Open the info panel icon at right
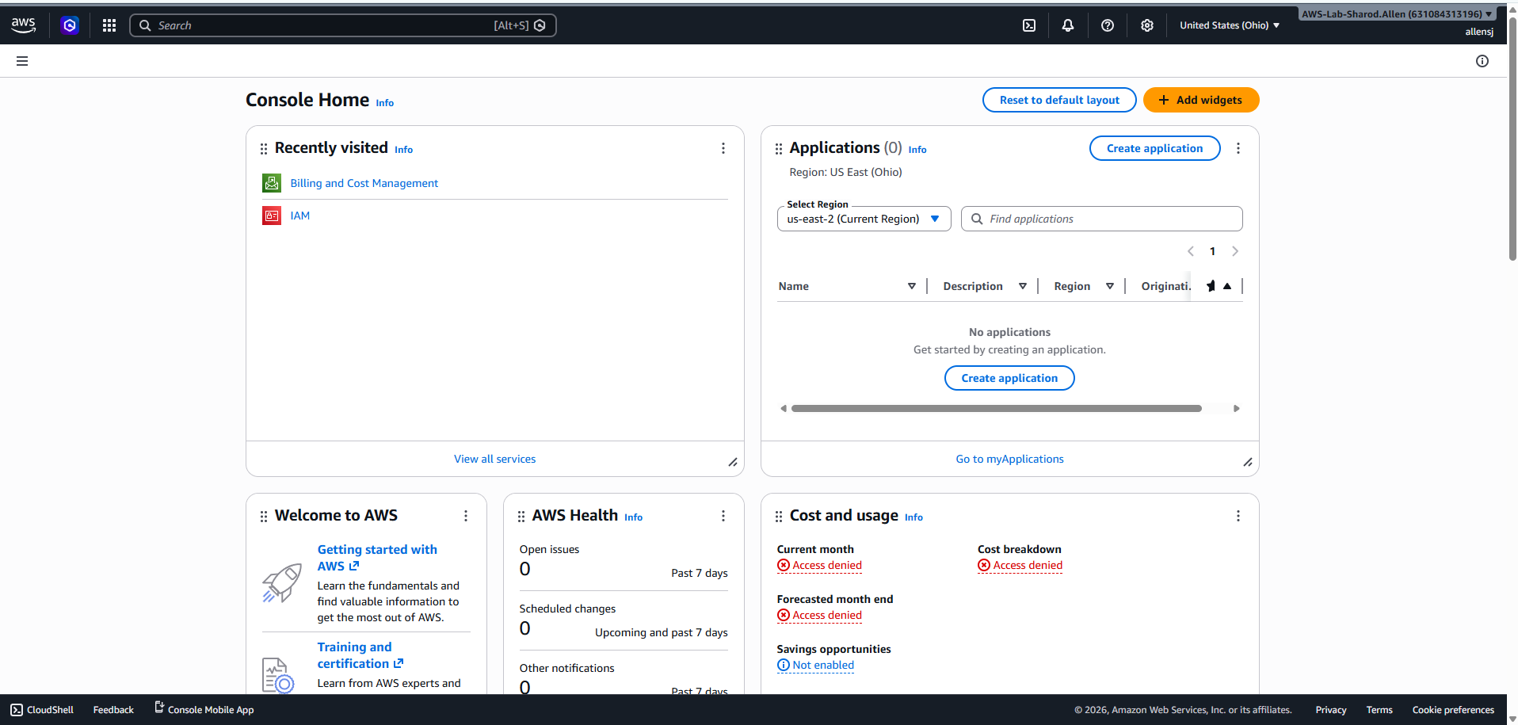Viewport: 1518px width, 725px height. 1482,61
